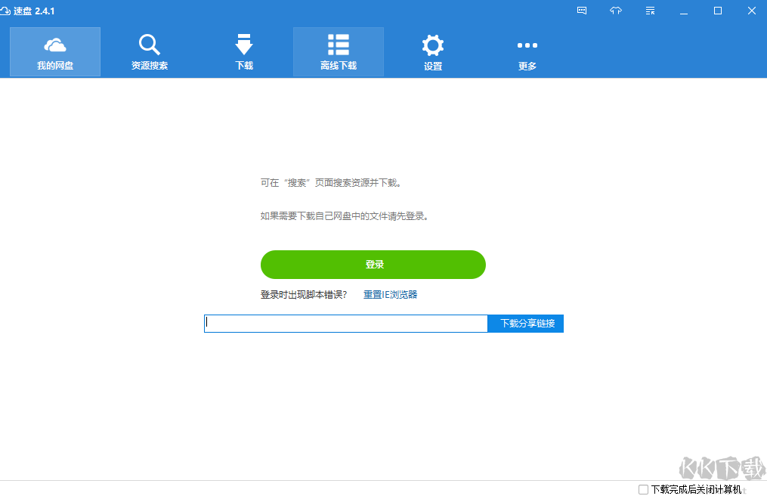Click the cloud logo next to 速盘 2.4.1

(9, 11)
